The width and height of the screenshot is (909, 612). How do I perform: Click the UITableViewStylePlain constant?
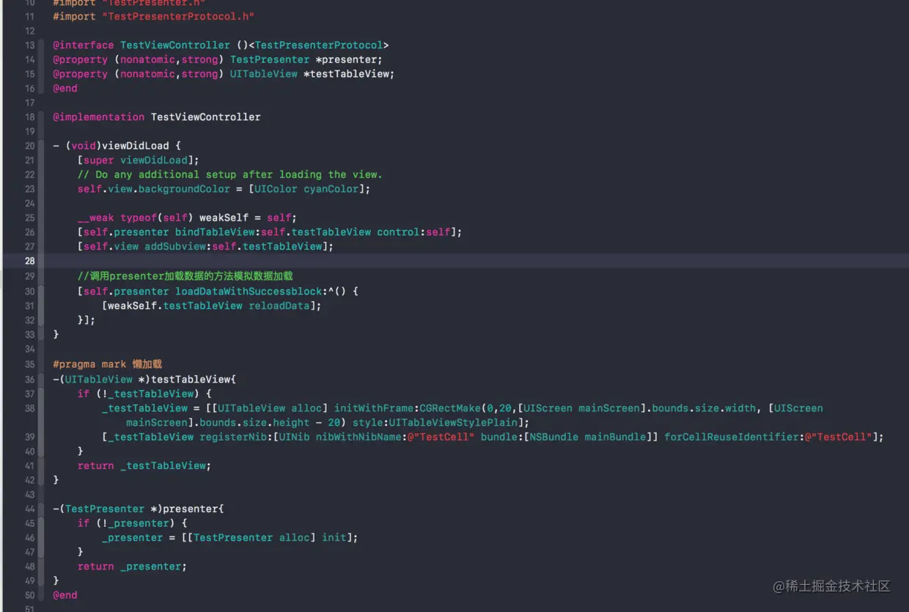click(453, 423)
